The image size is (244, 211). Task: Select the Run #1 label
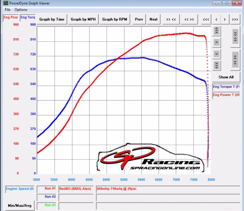pyautogui.click(x=47, y=189)
